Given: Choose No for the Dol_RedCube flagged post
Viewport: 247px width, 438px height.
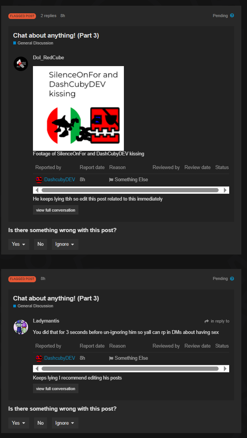Looking at the screenshot, I should click(x=41, y=244).
